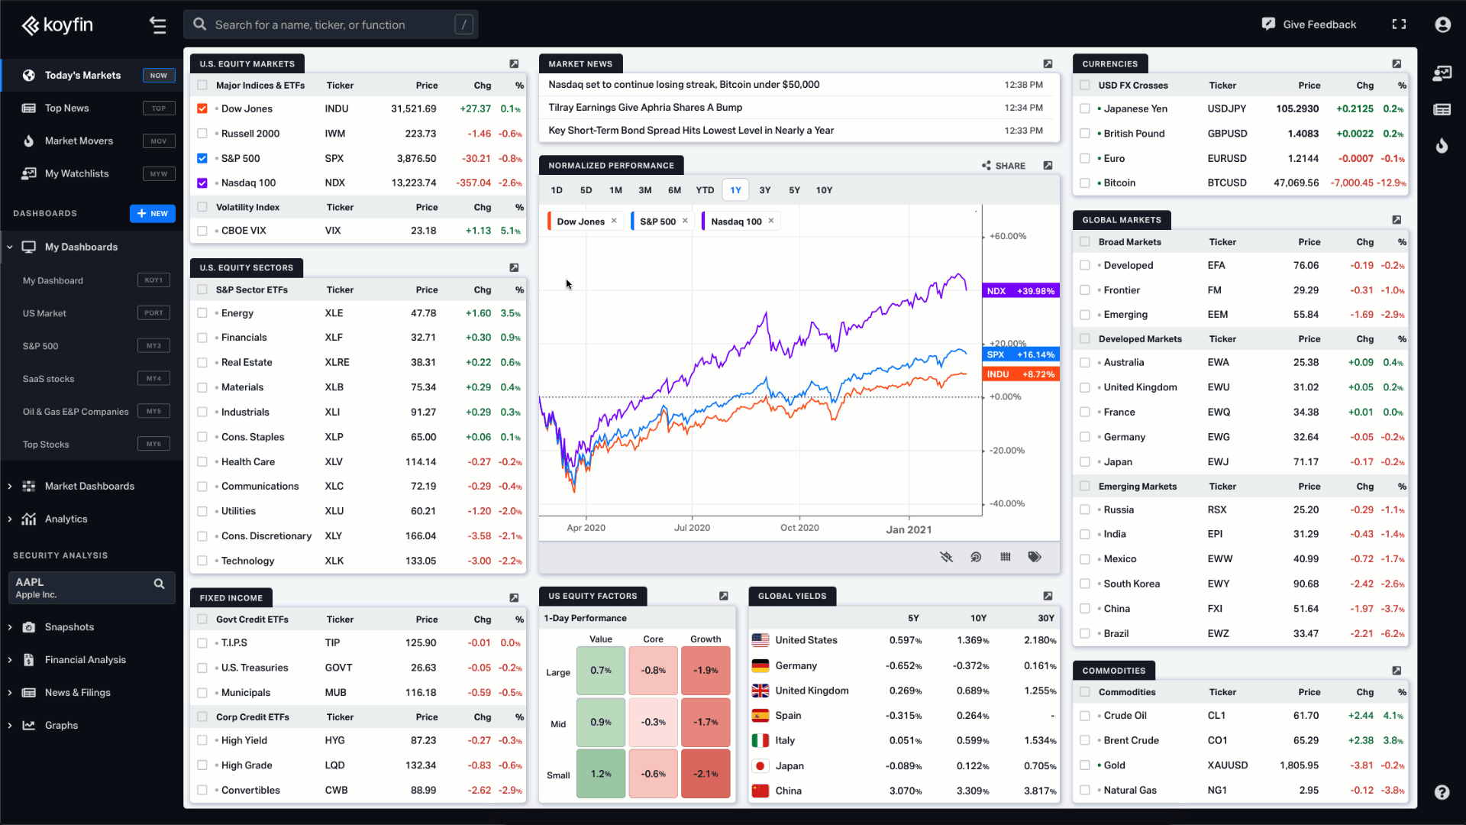Click the watchlist icon on left sidebar

pos(28,173)
